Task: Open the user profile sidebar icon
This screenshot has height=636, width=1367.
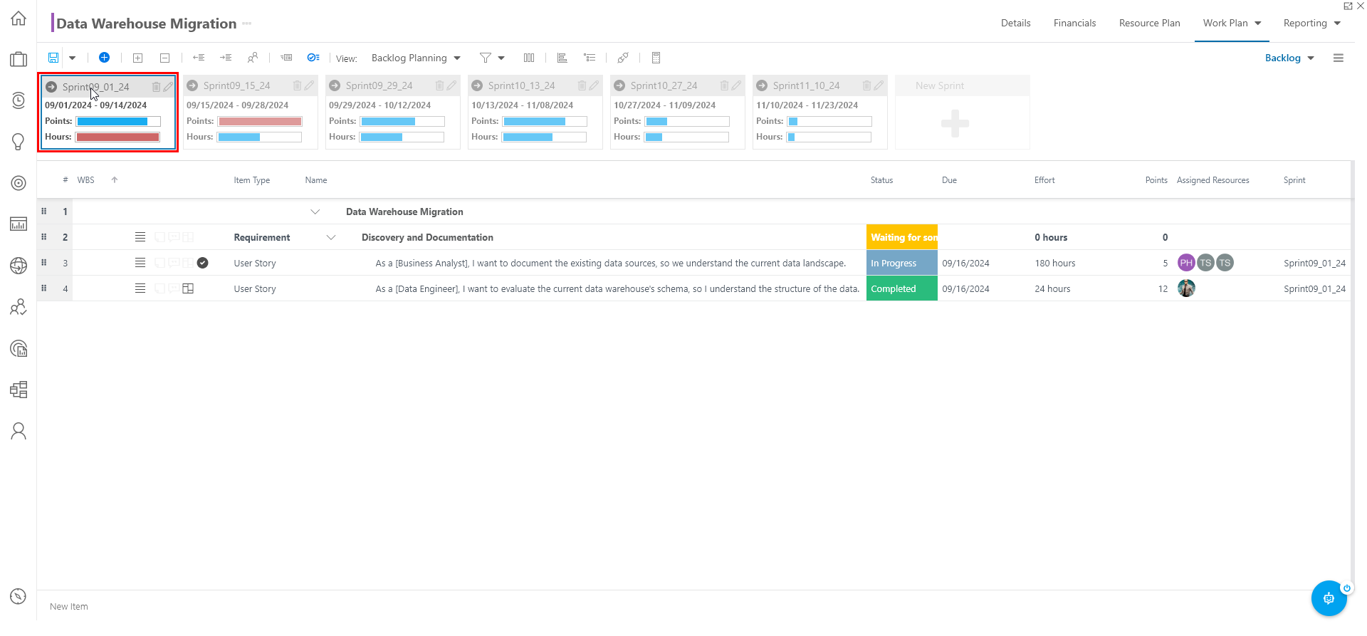Action: pyautogui.click(x=19, y=431)
